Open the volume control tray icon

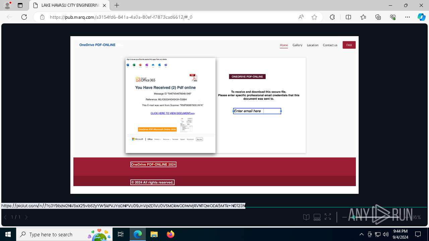[386, 234]
